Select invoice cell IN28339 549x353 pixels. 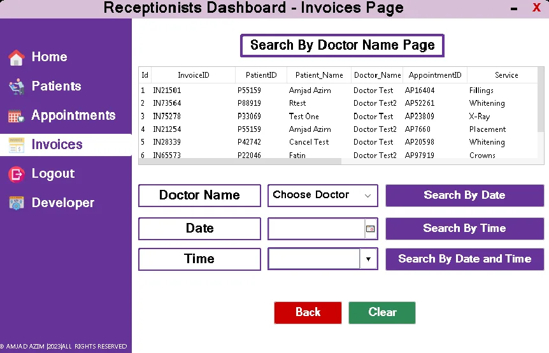[167, 142]
